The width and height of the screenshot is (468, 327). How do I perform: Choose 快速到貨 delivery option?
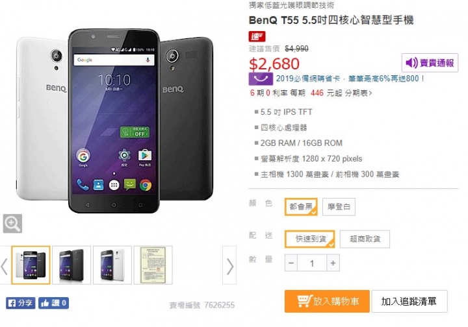pyautogui.click(x=310, y=239)
